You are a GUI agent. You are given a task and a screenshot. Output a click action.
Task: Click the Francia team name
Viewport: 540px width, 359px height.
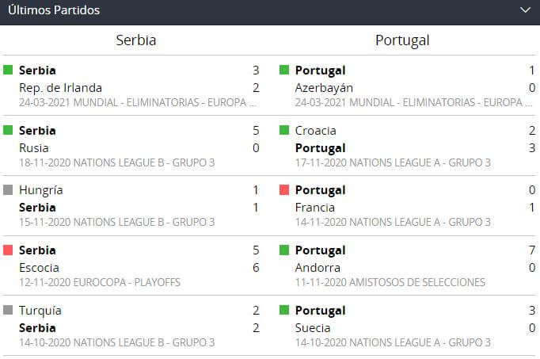click(x=315, y=208)
